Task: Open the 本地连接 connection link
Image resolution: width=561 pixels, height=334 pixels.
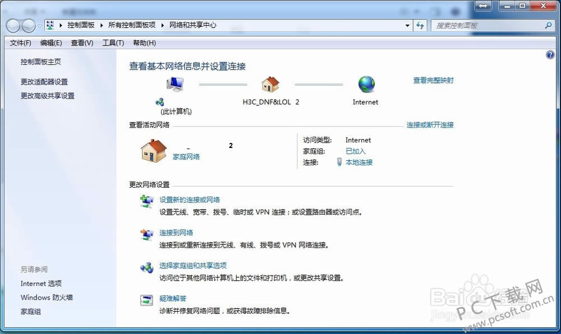Action: pyautogui.click(x=359, y=163)
